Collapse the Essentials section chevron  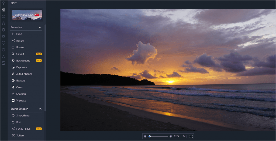[x=40, y=27]
